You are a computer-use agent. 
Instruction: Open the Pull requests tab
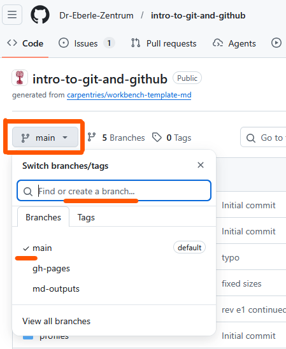coord(164,43)
